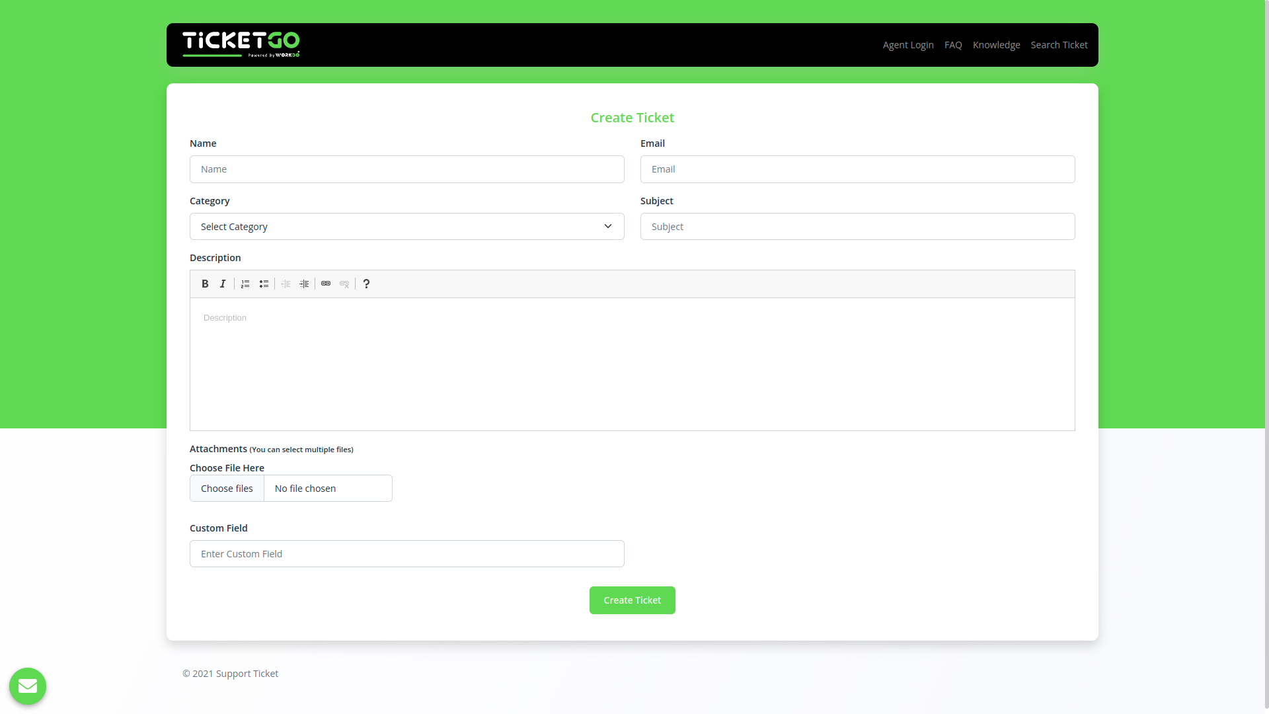Viewport: 1269px width, 714px height.
Task: Remove a link in the description editor
Action: [x=344, y=284]
